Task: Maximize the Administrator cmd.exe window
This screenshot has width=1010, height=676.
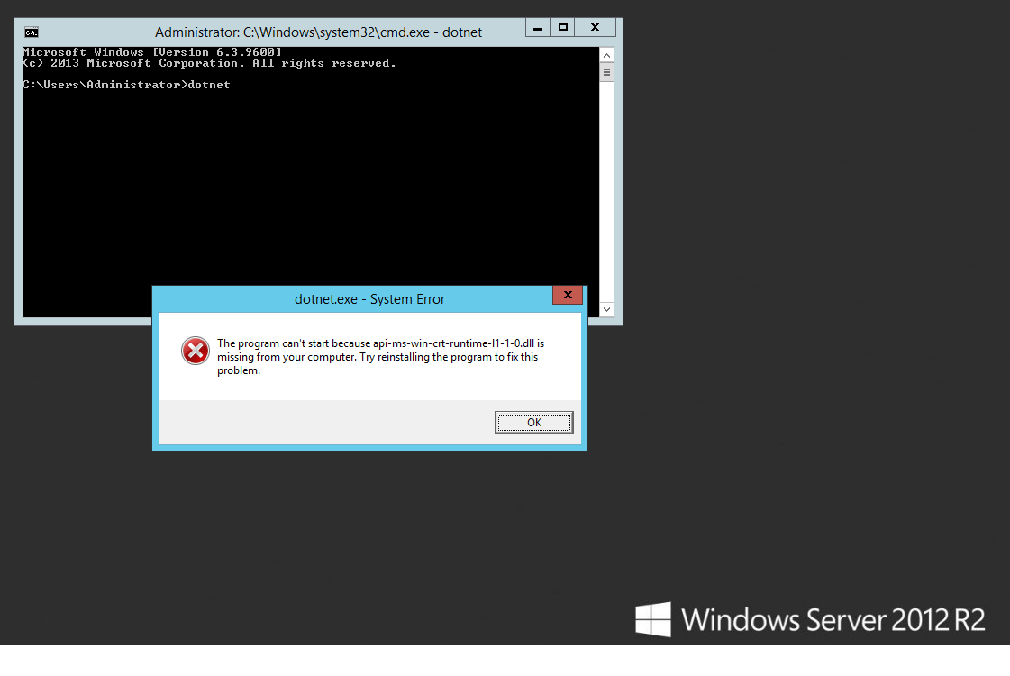Action: pyautogui.click(x=563, y=28)
